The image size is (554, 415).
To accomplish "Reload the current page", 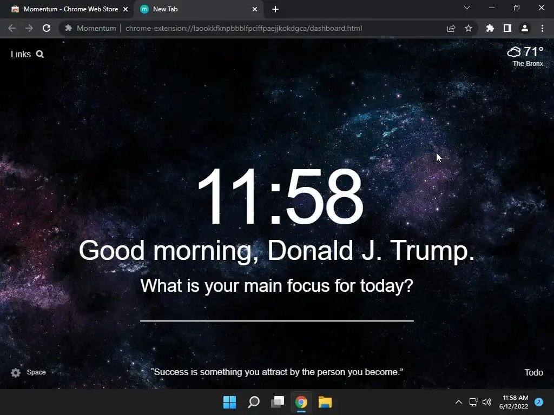I will coord(47,28).
